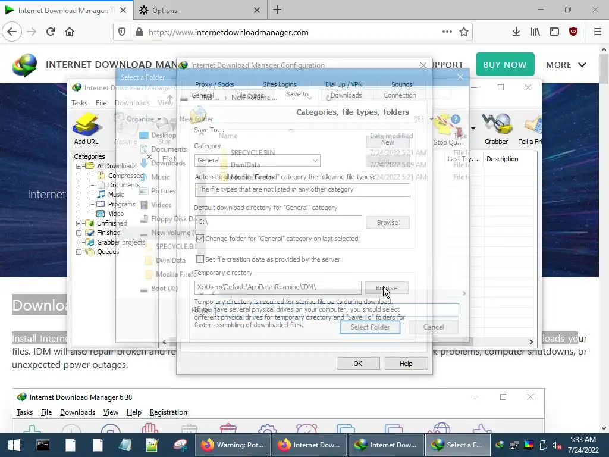Open the Firefox downloads panel arrow

pyautogui.click(x=516, y=32)
